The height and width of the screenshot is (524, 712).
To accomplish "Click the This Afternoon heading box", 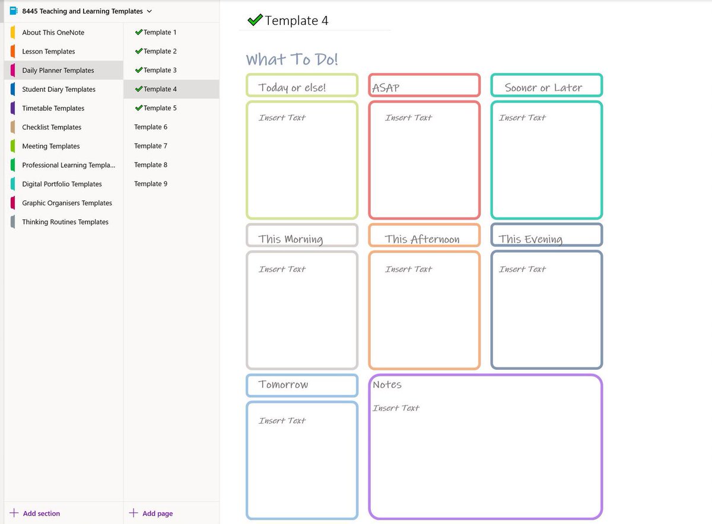I will coord(424,235).
